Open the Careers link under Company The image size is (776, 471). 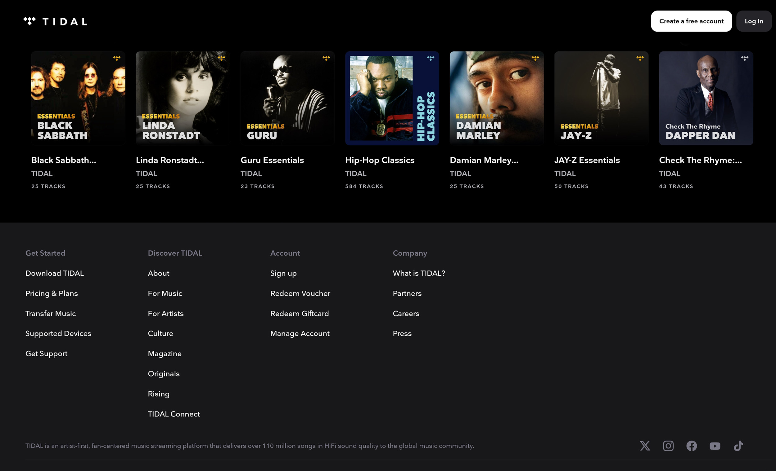click(406, 314)
